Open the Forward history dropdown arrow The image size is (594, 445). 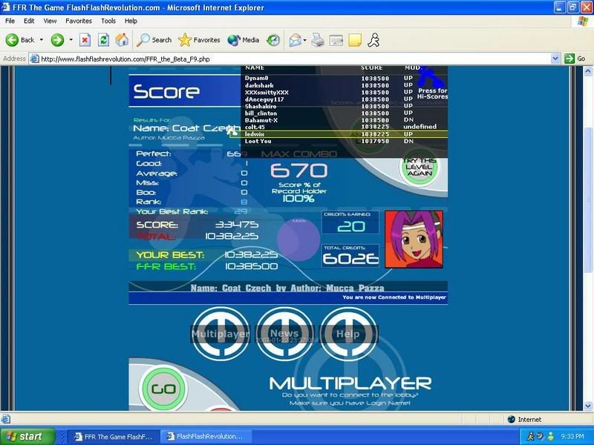(x=71, y=40)
